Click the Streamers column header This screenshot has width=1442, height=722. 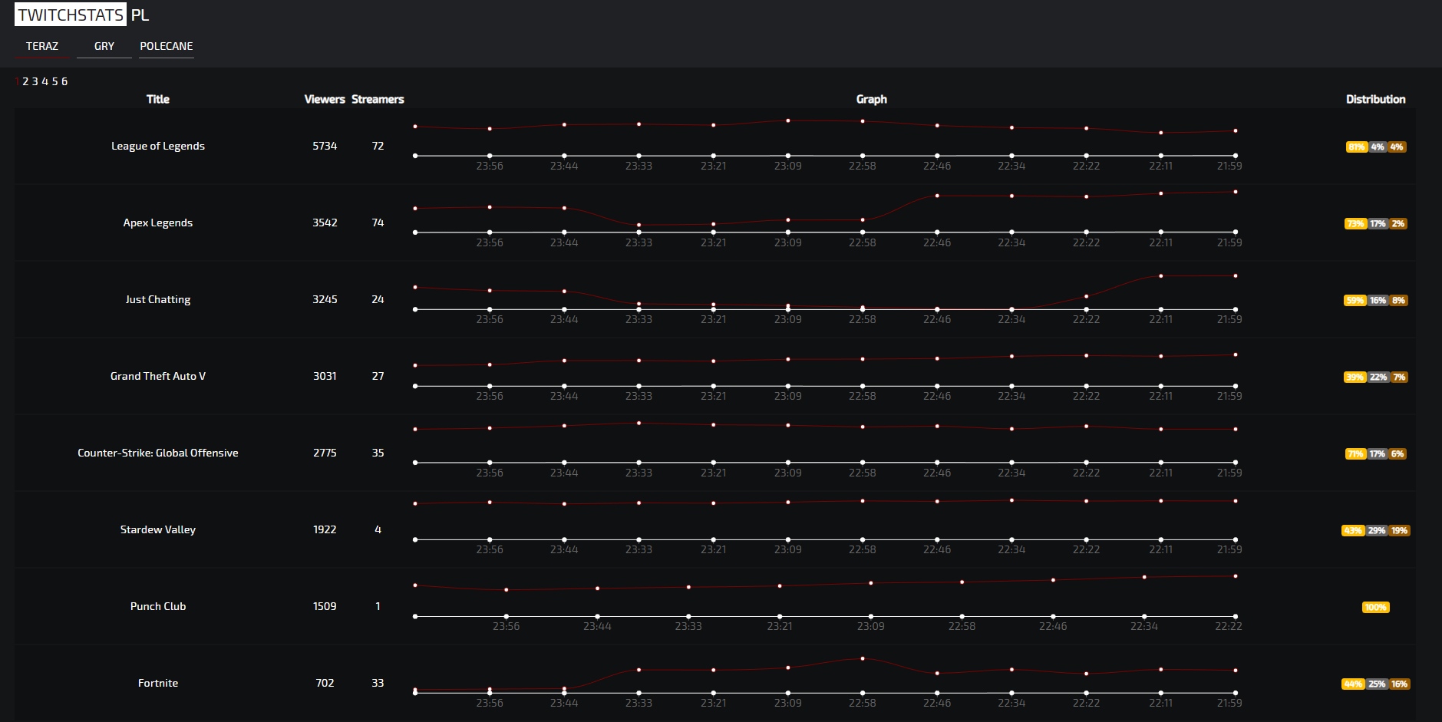pos(378,99)
